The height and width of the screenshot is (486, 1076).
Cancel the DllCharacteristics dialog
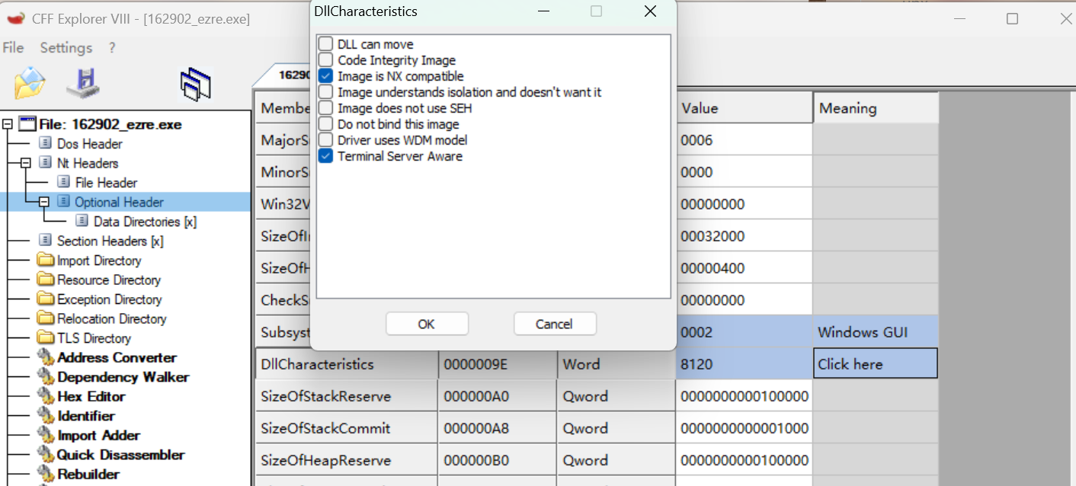pyautogui.click(x=554, y=324)
